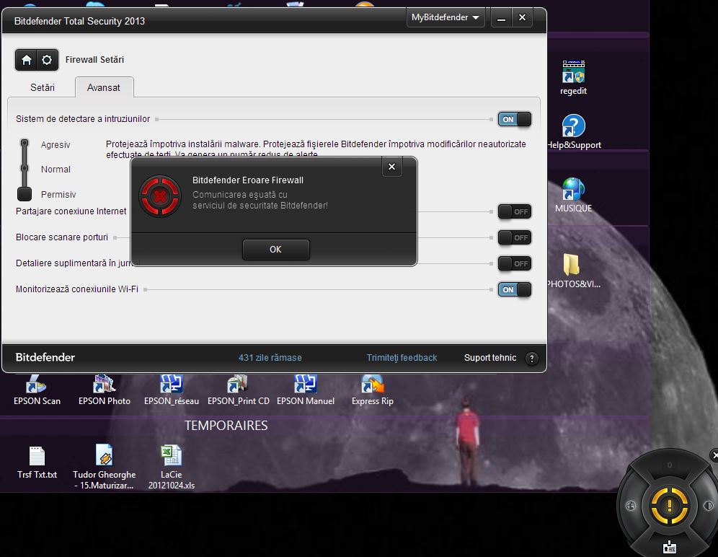Minimize the Bitdefender Total Security window
Image resolution: width=718 pixels, height=557 pixels.
point(502,18)
